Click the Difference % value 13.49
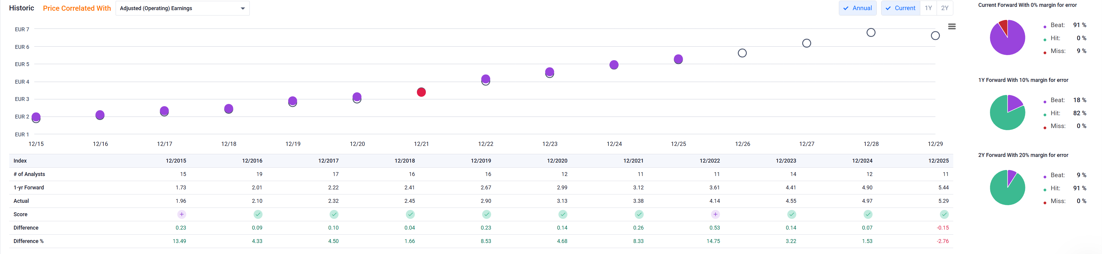This screenshot has height=254, width=1102. coord(179,241)
